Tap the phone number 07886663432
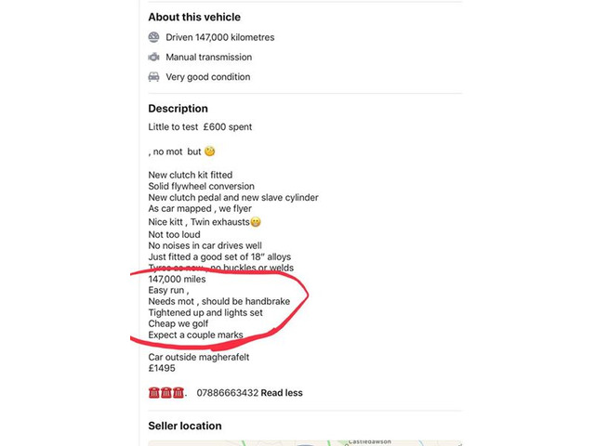The width and height of the screenshot is (595, 446). (x=228, y=393)
